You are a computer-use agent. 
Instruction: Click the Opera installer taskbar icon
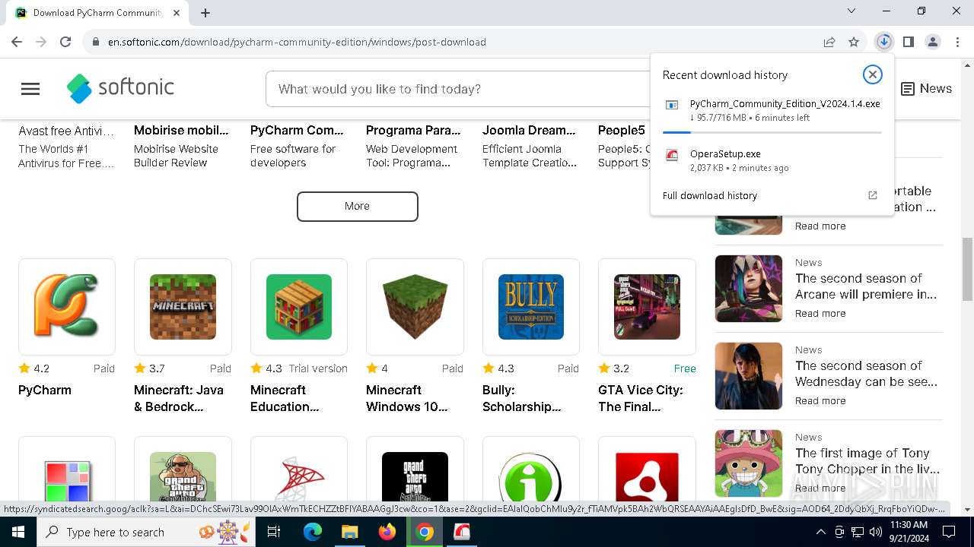pos(462,532)
